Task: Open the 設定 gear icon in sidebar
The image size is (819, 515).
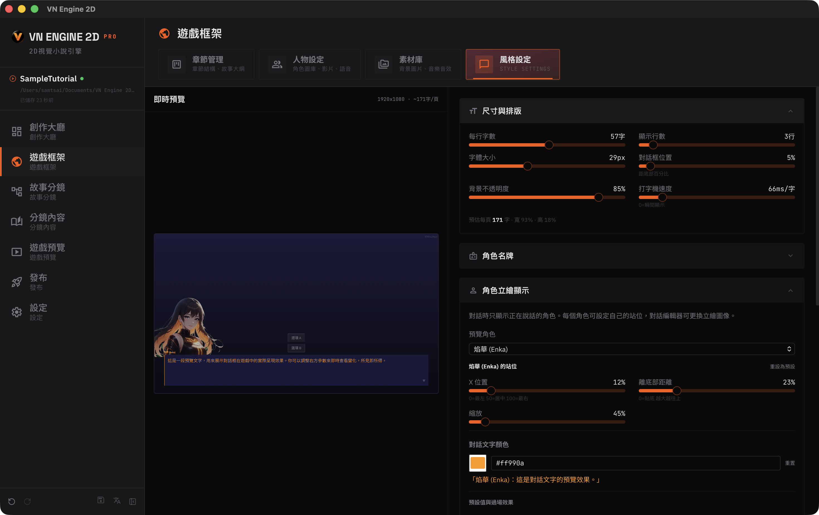Action: (17, 312)
